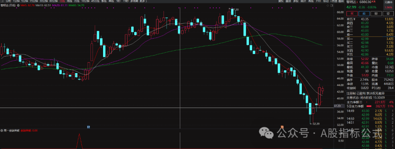Click the 统计 statistics toolbar button
Image resolution: width=395 pixels, height=149 pixels.
tap(303, 1)
